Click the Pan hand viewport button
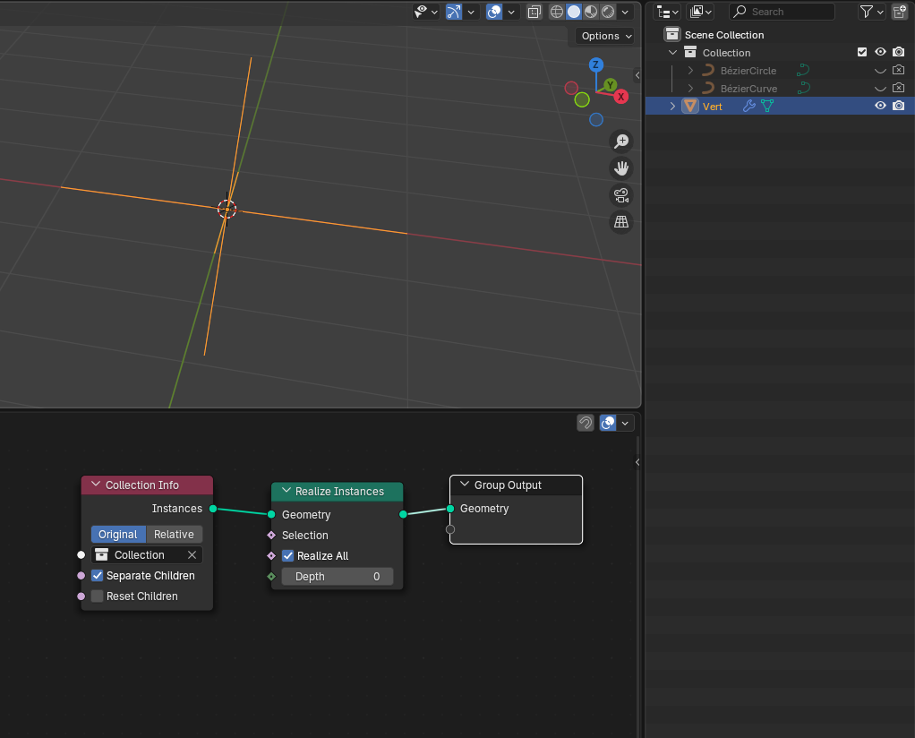Viewport: 915px width, 738px height. (621, 168)
